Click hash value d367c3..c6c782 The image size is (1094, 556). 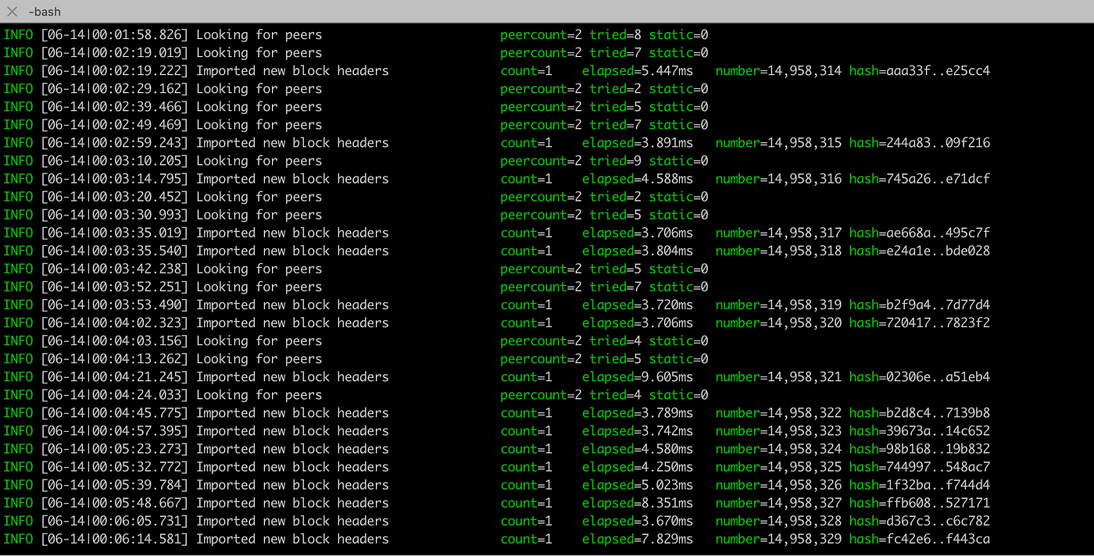(937, 521)
